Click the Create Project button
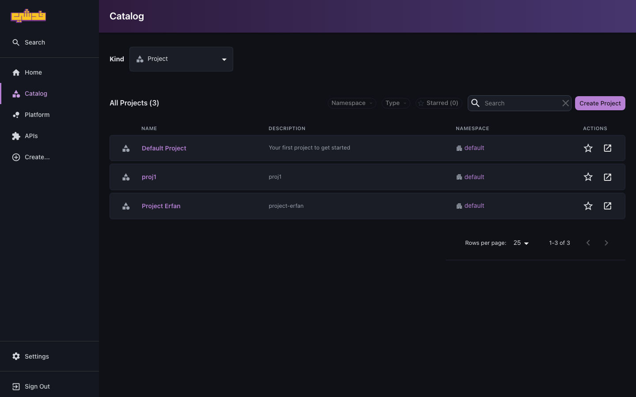Viewport: 636px width, 397px height. click(x=600, y=103)
